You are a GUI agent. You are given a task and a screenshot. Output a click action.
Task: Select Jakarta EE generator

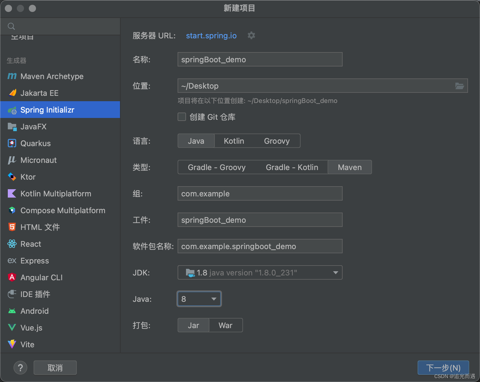click(60, 93)
